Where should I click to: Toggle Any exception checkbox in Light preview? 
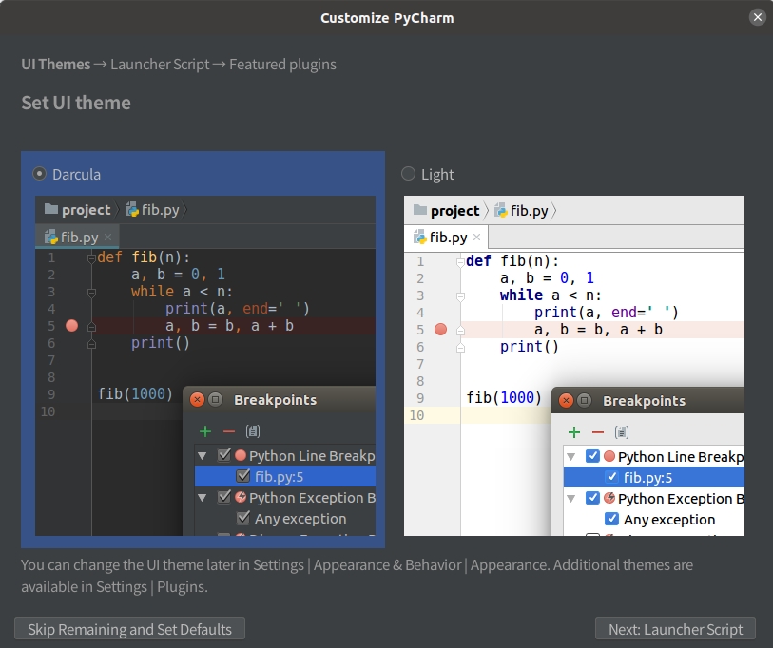tap(612, 520)
